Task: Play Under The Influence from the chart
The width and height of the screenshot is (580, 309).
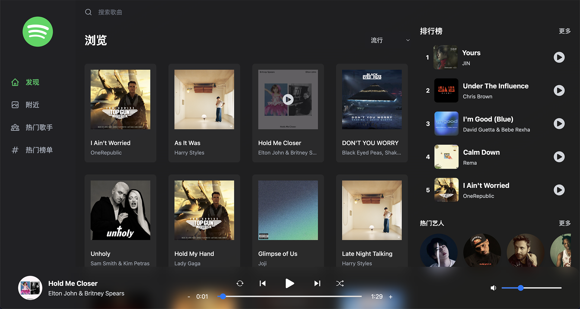Action: tap(559, 90)
